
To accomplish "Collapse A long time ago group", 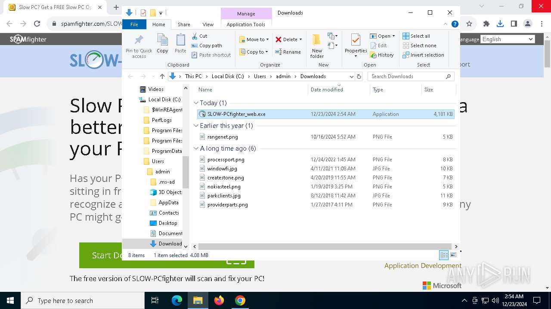I will (196, 148).
